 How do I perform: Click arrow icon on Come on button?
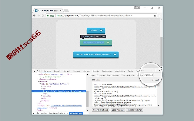(108, 42)
